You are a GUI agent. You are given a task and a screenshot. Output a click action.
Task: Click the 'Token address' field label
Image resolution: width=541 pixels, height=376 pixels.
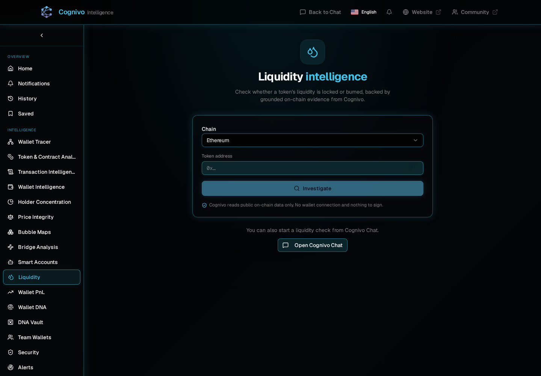(x=217, y=156)
